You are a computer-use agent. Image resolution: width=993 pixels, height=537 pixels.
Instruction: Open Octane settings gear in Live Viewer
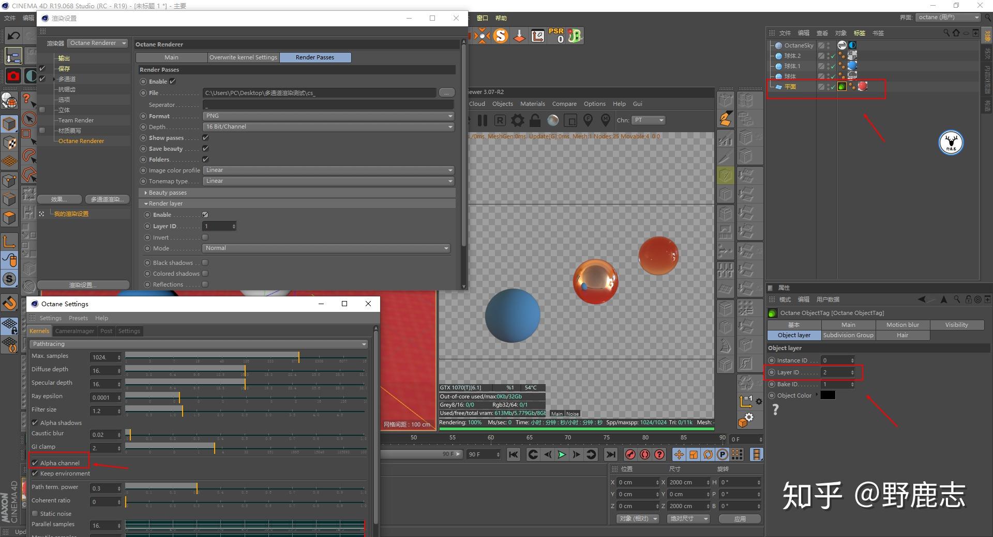517,120
